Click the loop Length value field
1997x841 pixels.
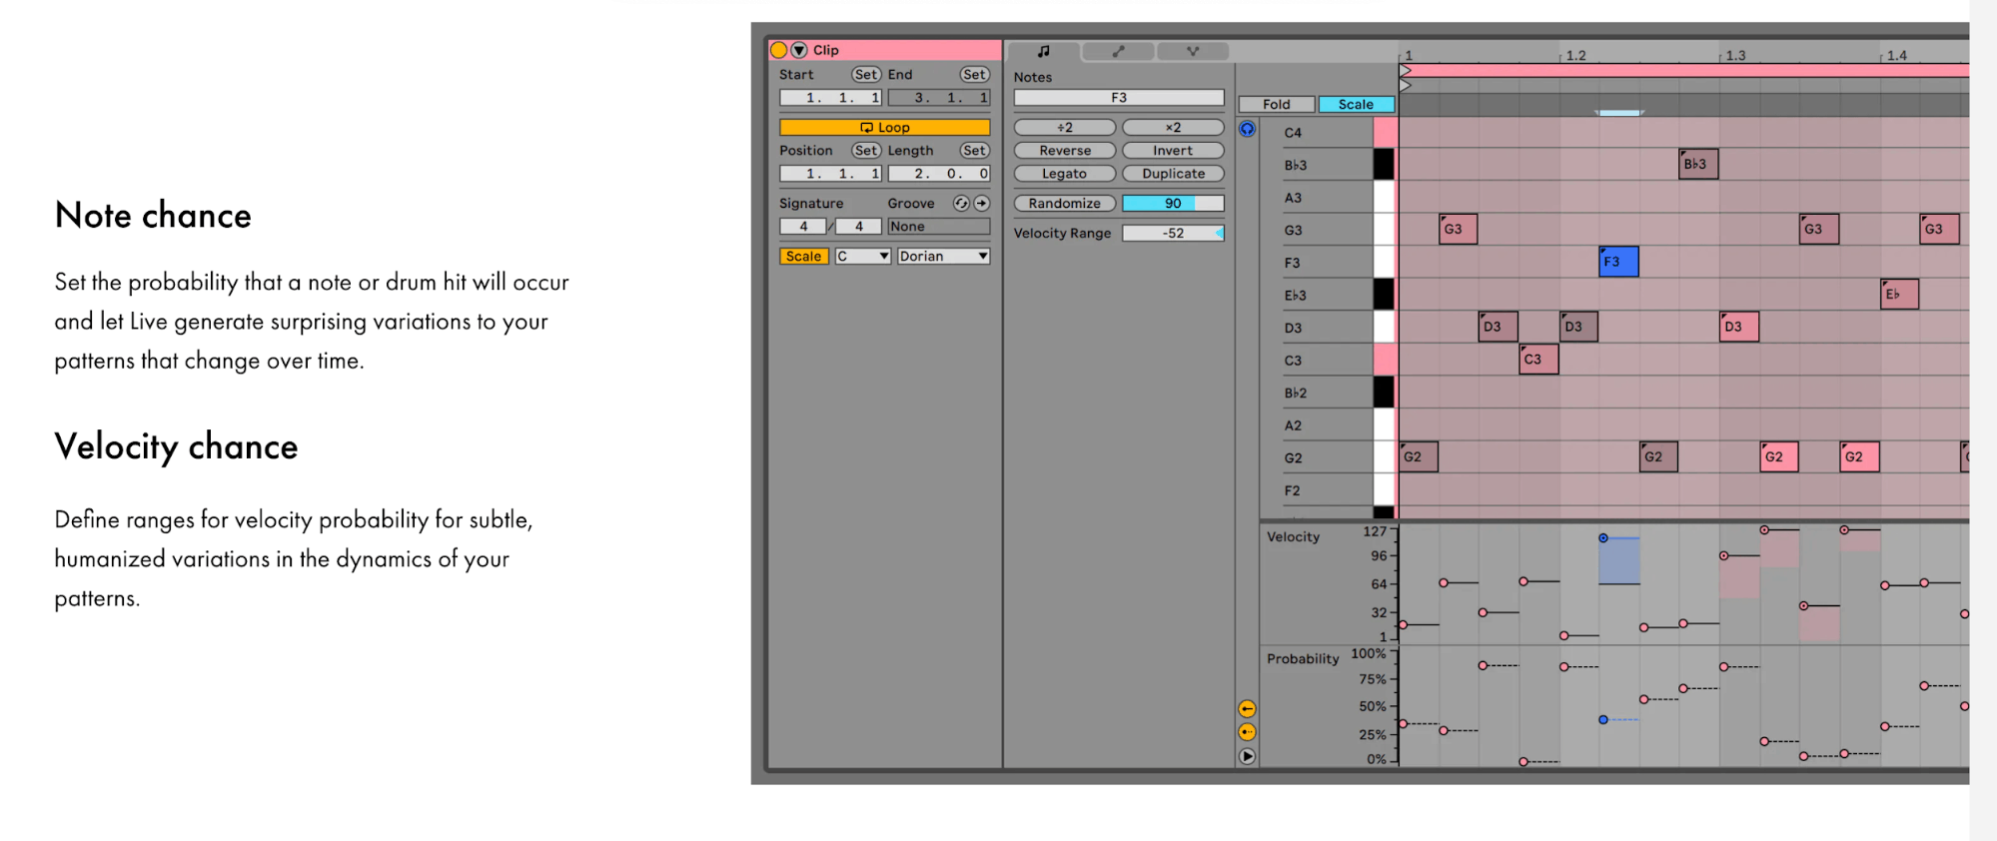tap(939, 174)
